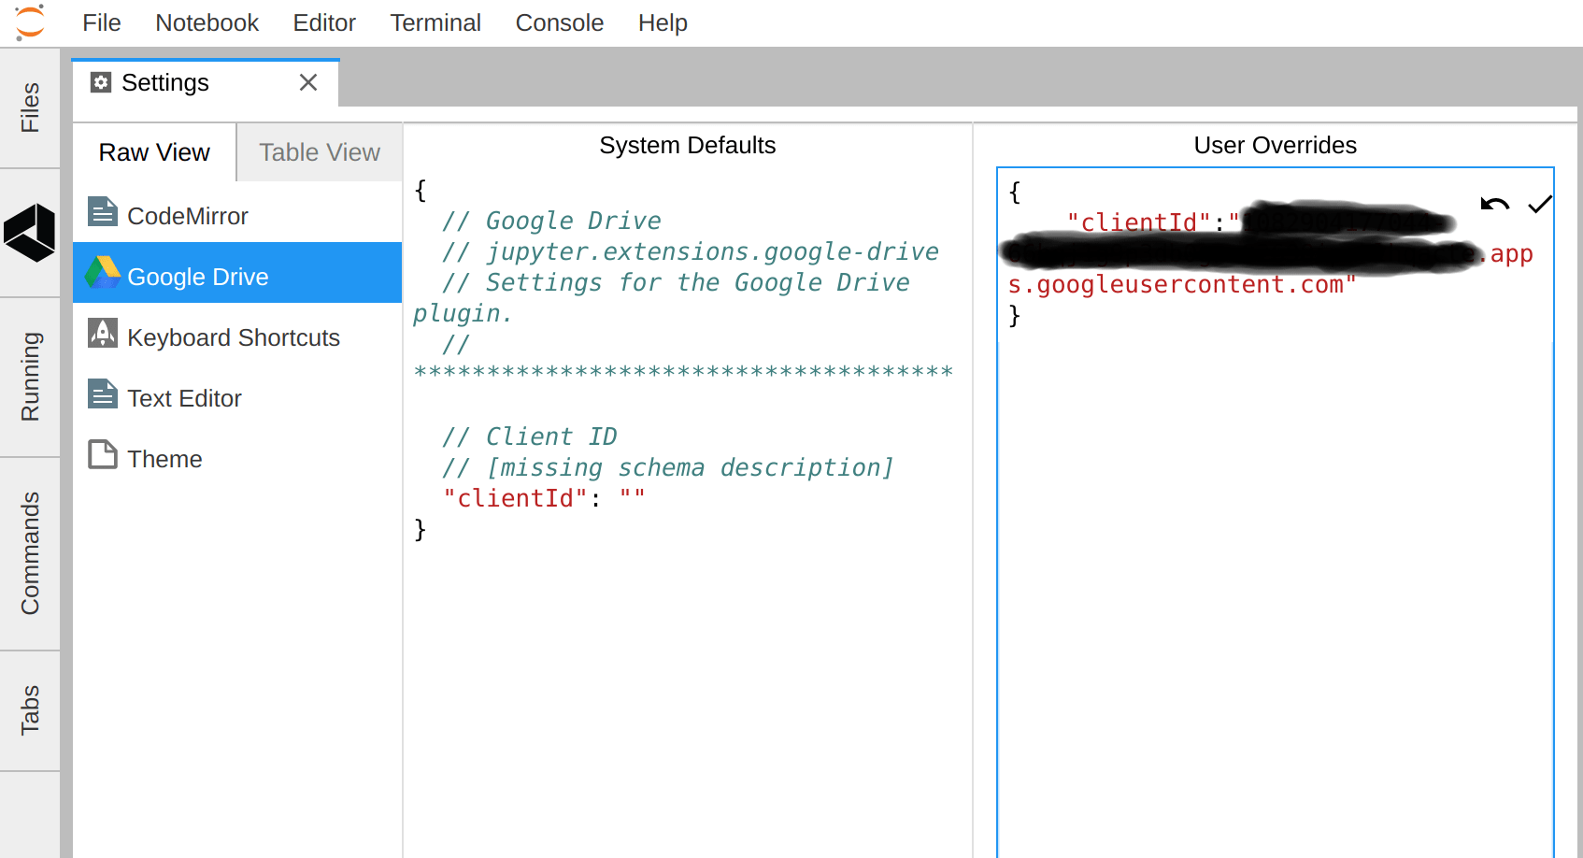The image size is (1583, 858).
Task: Click the Jupyter logo
Action: (28, 21)
